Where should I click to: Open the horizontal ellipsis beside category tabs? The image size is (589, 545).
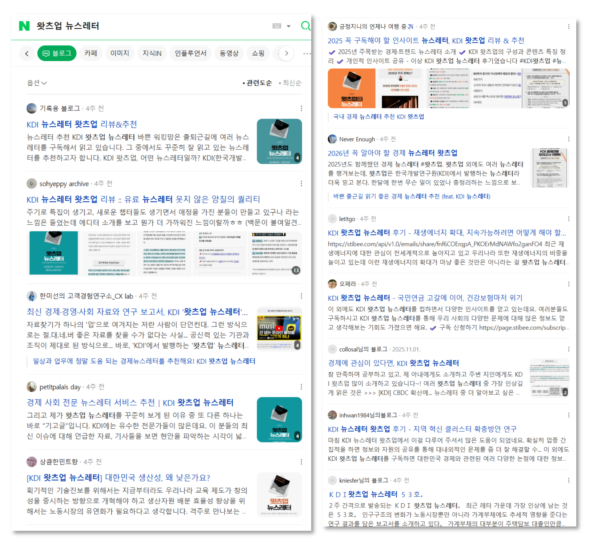tap(307, 53)
